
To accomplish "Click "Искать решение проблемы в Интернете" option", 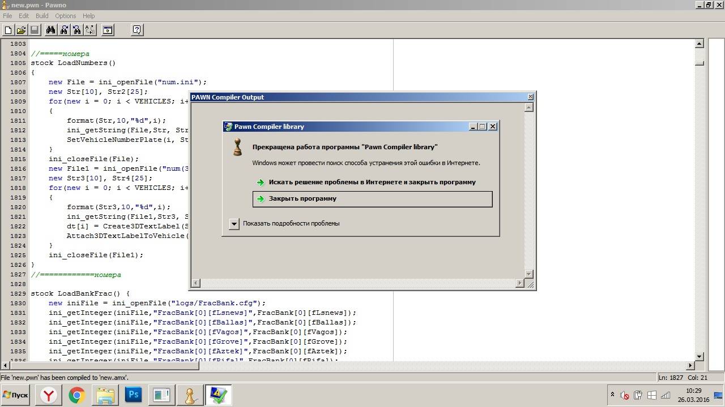I will pyautogui.click(x=372, y=182).
